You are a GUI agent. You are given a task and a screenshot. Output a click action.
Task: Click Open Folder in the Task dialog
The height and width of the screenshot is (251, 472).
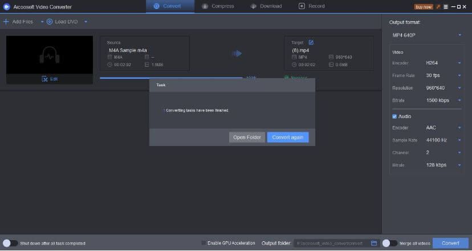point(247,137)
